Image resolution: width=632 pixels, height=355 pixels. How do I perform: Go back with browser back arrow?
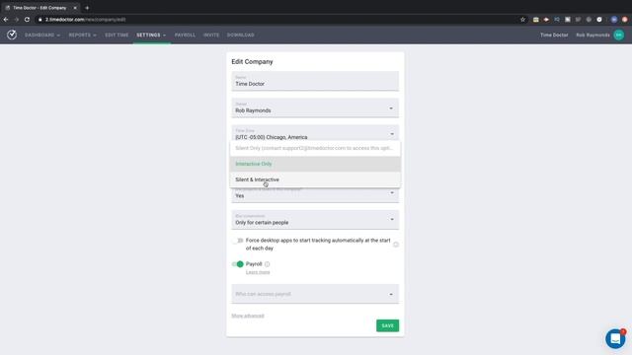tap(6, 20)
